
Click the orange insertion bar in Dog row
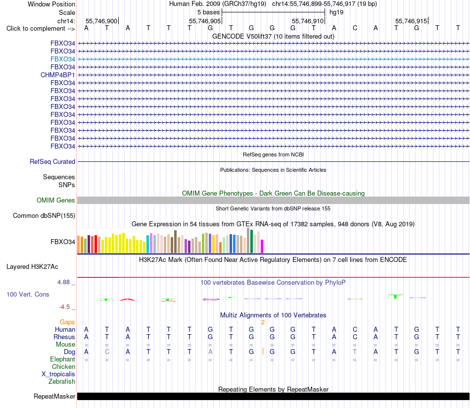263,351
